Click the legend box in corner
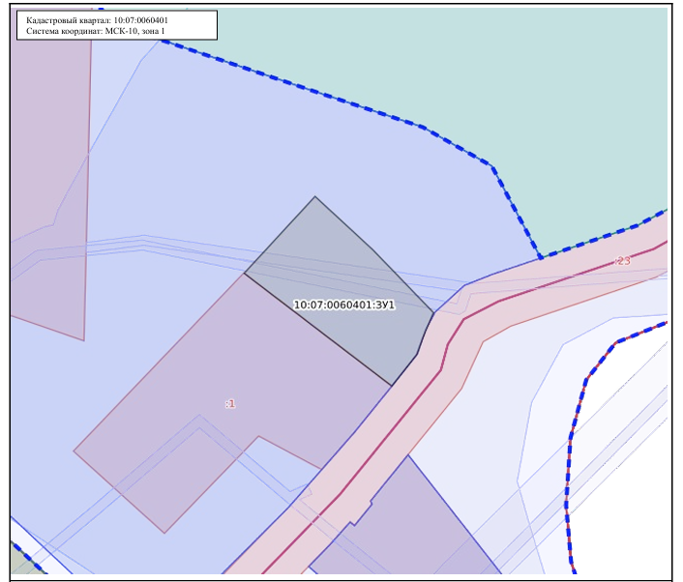Image resolution: width=683 pixels, height=582 pixels. tap(117, 25)
